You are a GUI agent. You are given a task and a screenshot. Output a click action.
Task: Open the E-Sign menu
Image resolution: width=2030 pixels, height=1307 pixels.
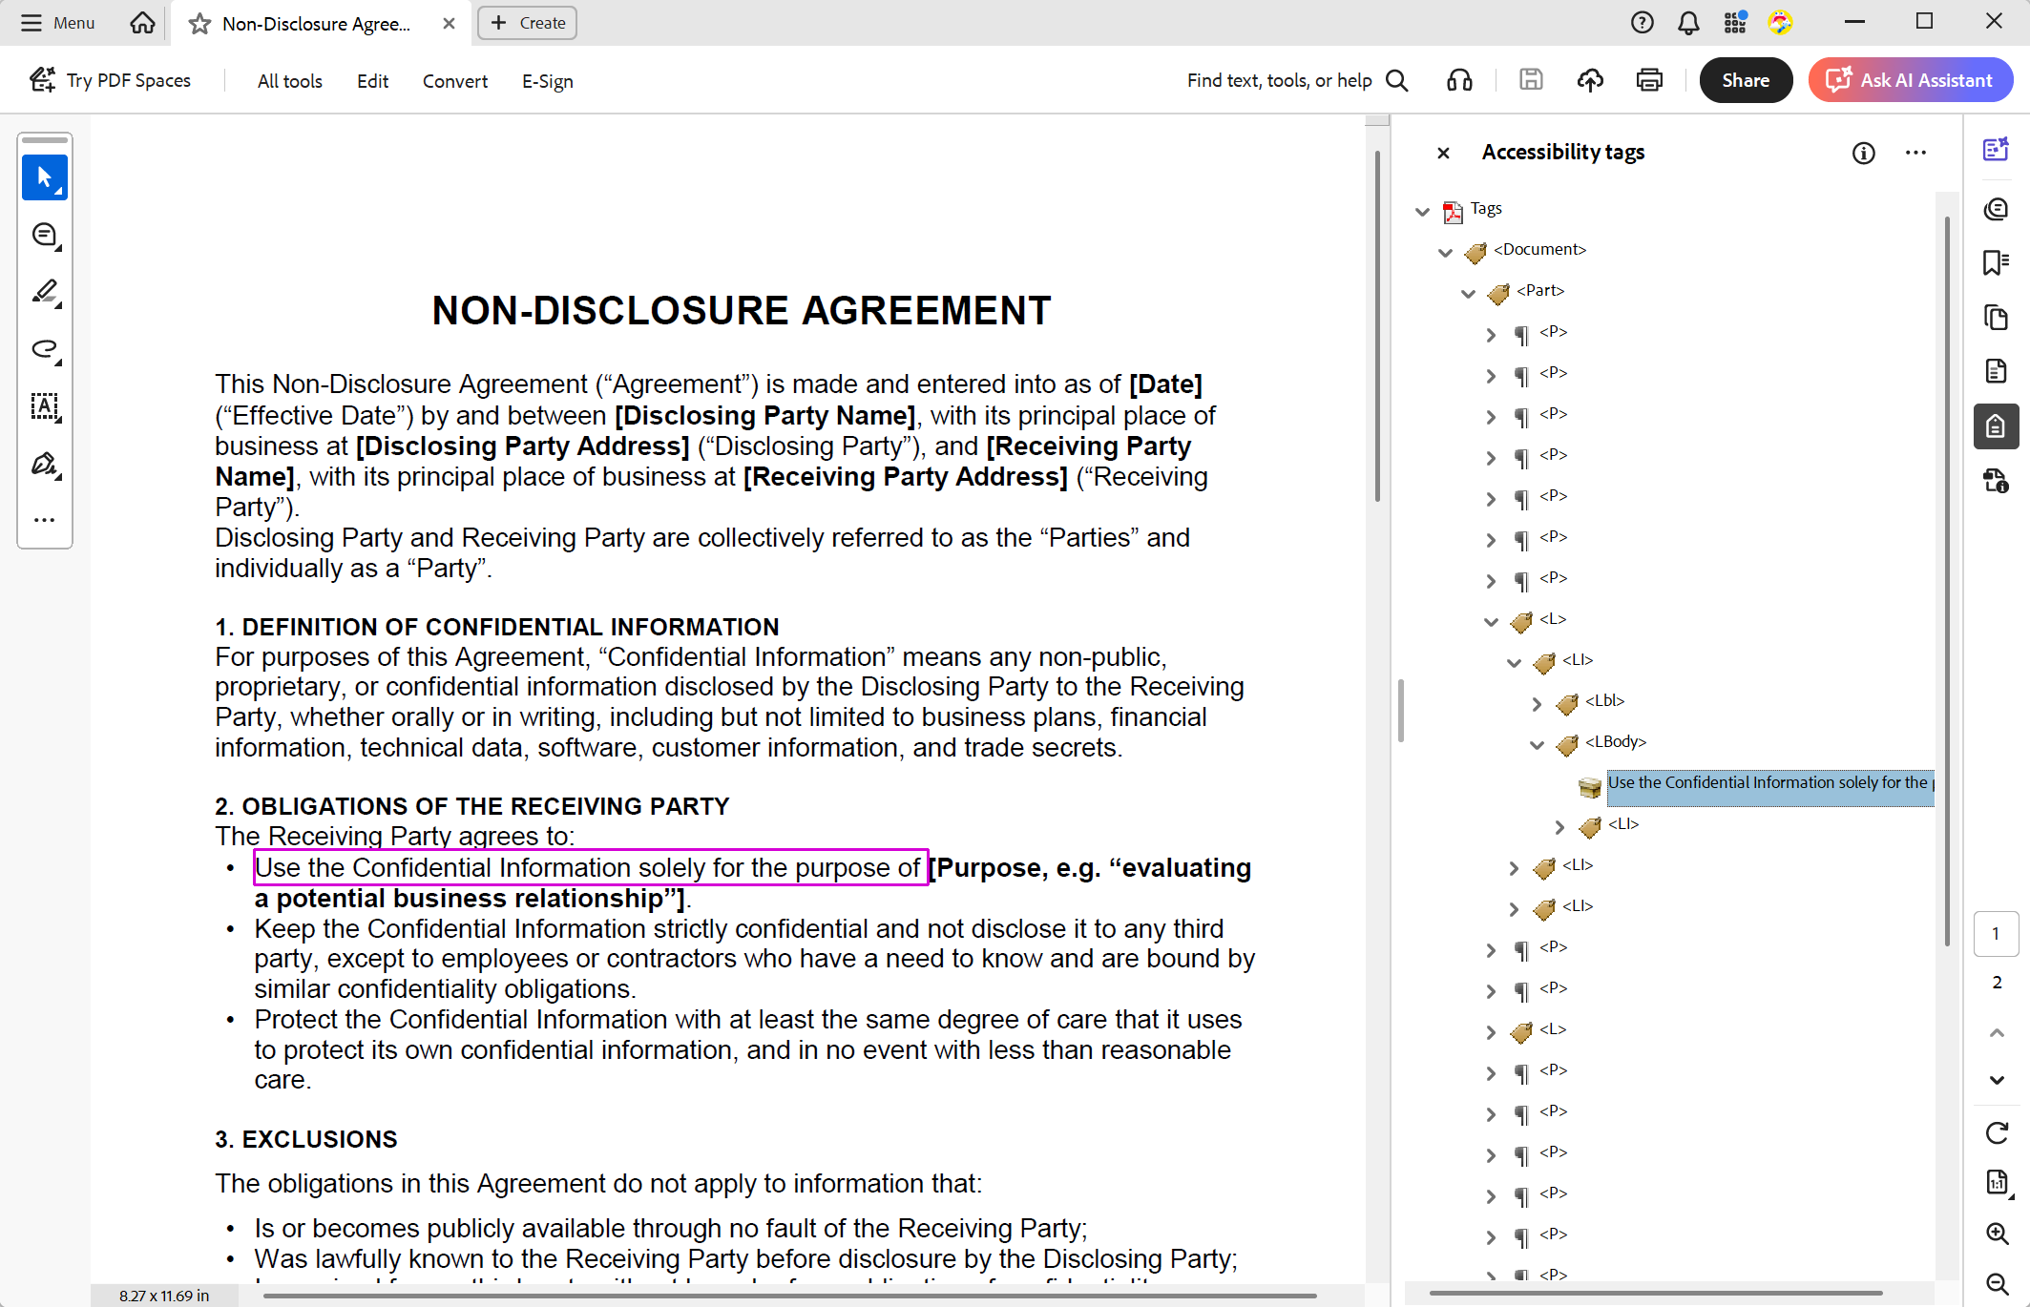547,81
